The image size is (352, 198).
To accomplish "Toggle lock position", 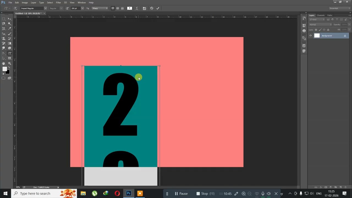I will pyautogui.click(x=324, y=30).
